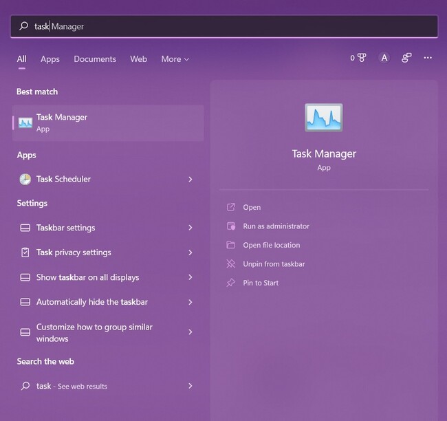Choose Run as administrator
The height and width of the screenshot is (421, 447).
(x=276, y=226)
